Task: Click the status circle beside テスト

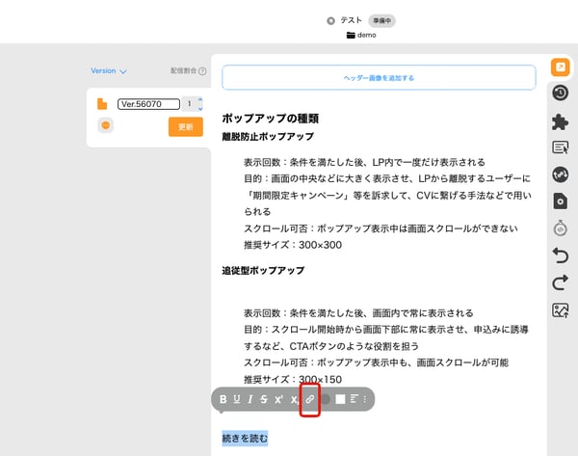Action: pyautogui.click(x=330, y=20)
